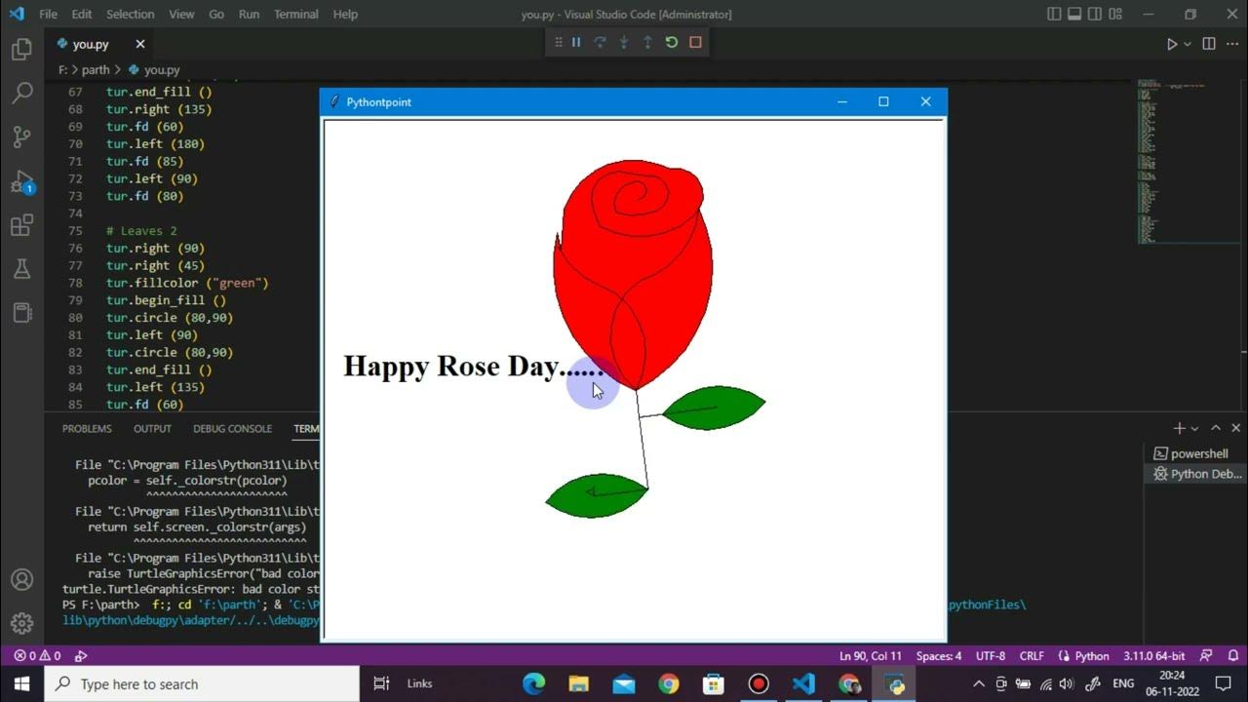Viewport: 1248px width, 702px height.
Task: Open notifications bell in status bar
Action: point(1233,656)
